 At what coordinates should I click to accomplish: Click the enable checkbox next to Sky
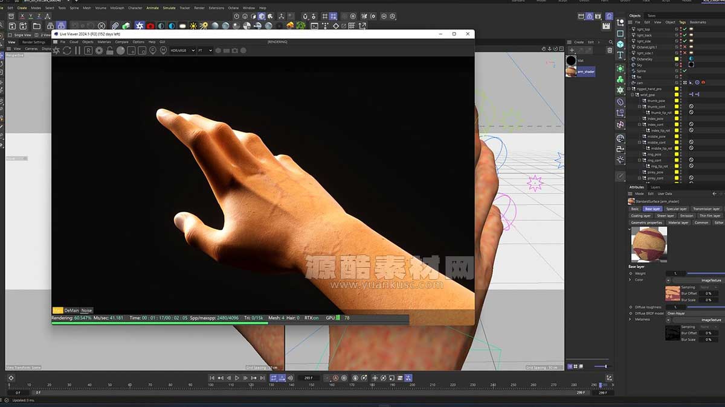(x=677, y=65)
